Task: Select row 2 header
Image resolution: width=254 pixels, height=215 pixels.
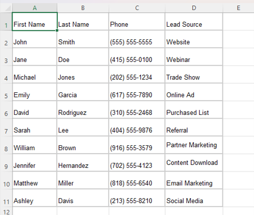Action: (x=6, y=39)
